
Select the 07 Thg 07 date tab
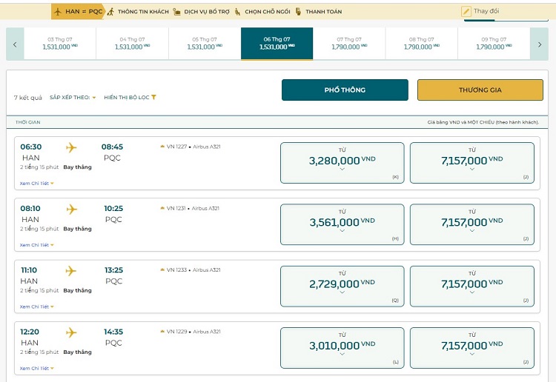[x=349, y=43]
